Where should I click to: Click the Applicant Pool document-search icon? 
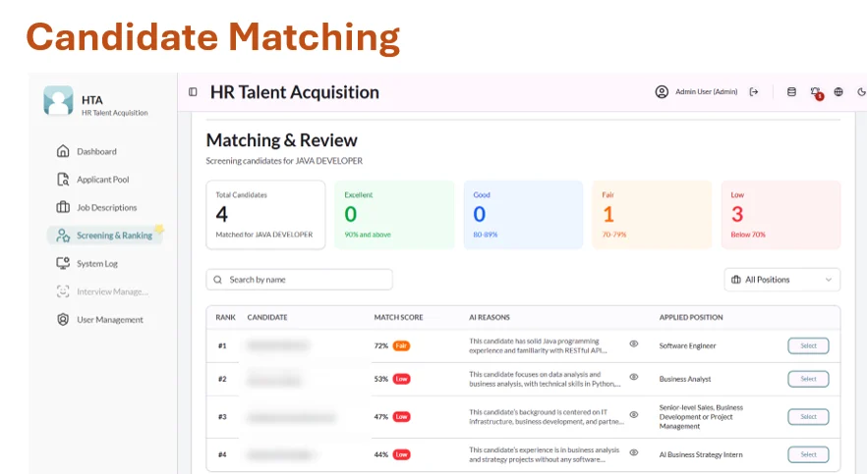(x=63, y=180)
